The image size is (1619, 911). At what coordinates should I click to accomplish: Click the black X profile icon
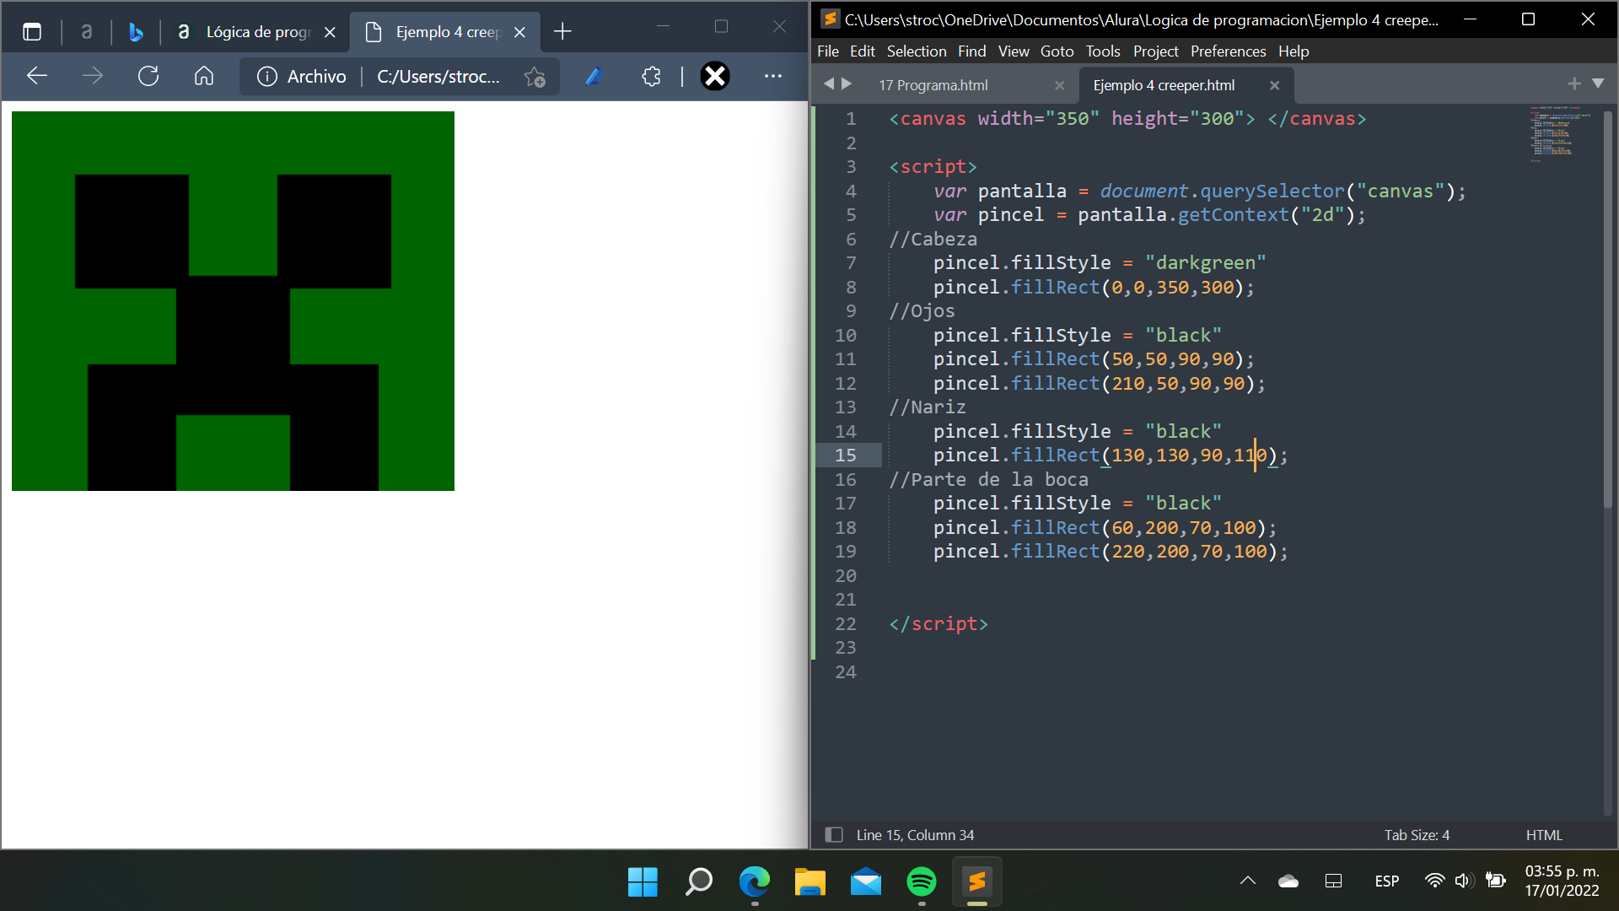715,77
